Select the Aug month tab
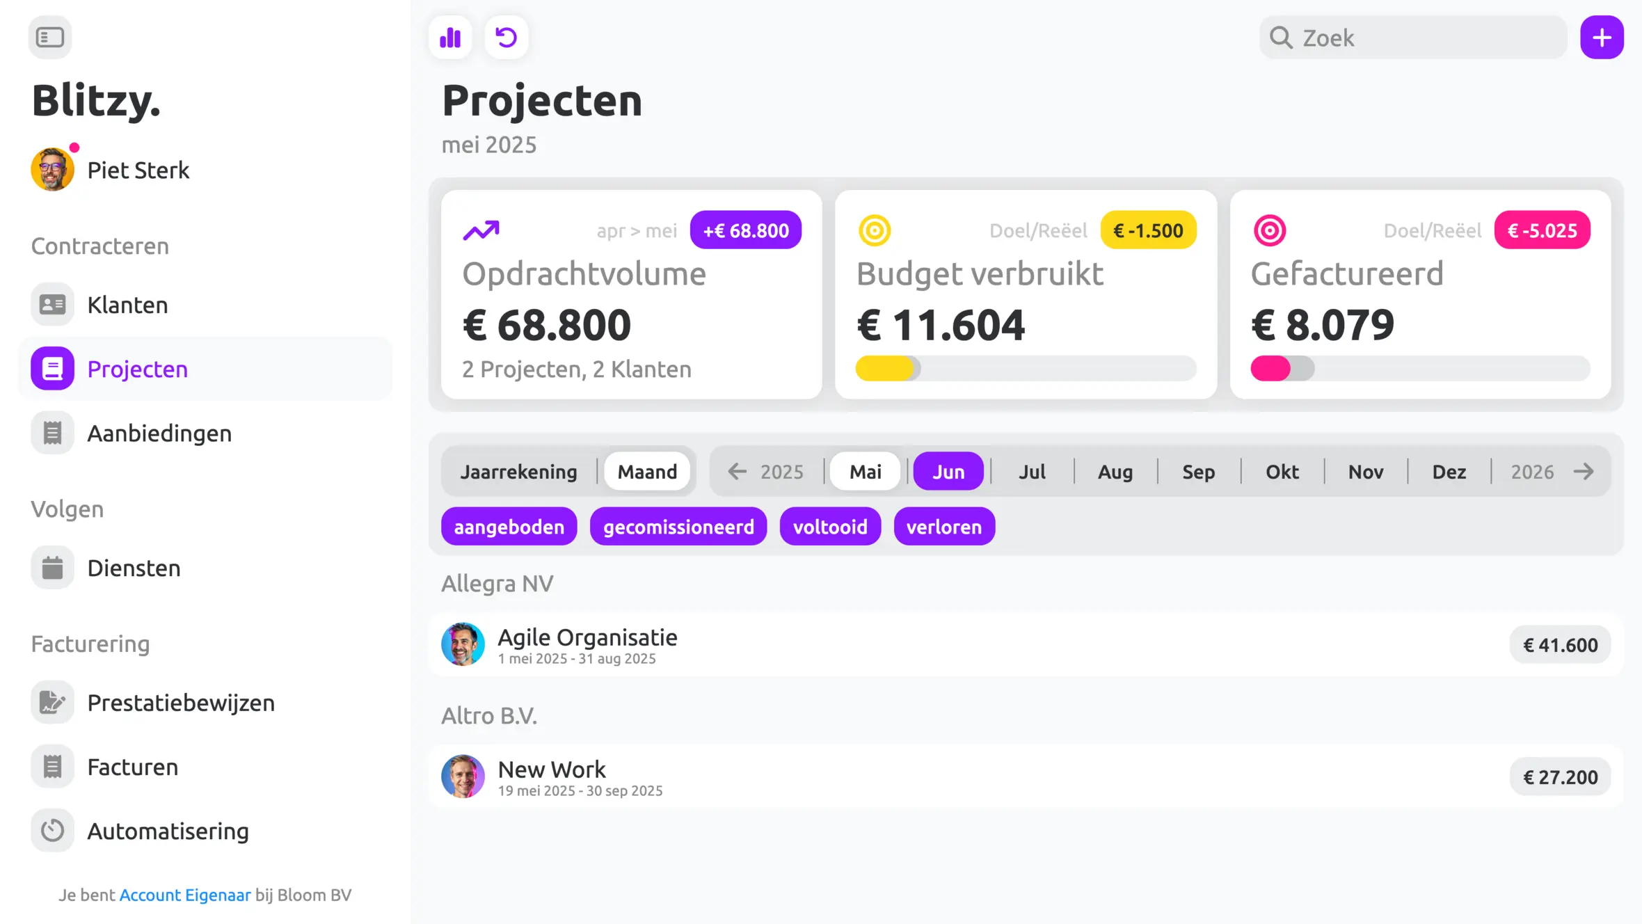This screenshot has width=1642, height=924. pyautogui.click(x=1115, y=472)
